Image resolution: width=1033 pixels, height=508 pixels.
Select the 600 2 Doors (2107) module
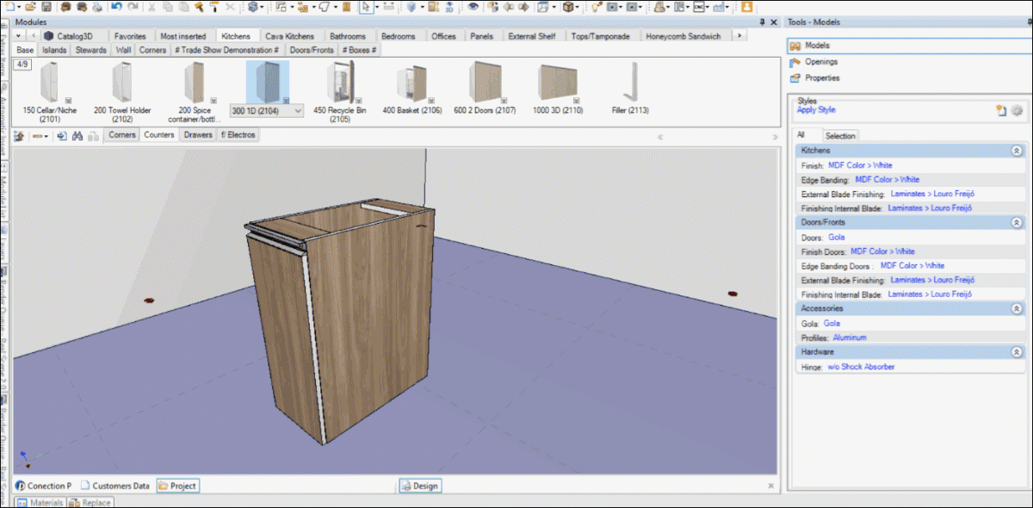point(485,88)
